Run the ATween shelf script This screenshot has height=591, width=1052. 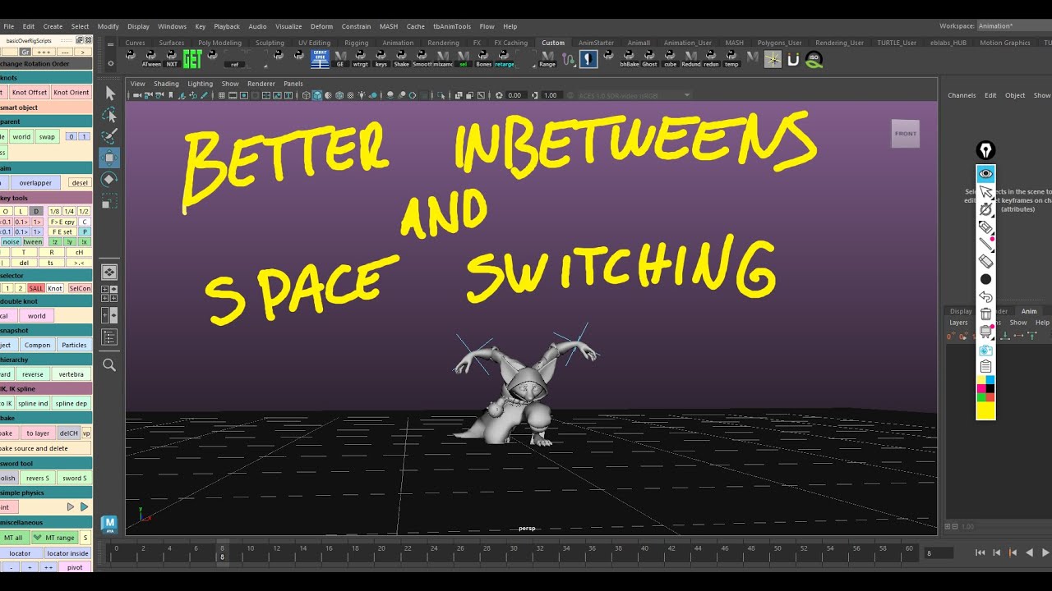[x=151, y=58]
